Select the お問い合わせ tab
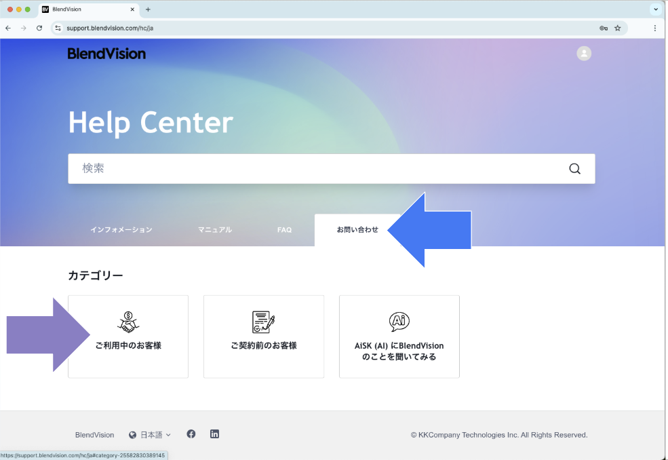668x460 pixels. (357, 230)
